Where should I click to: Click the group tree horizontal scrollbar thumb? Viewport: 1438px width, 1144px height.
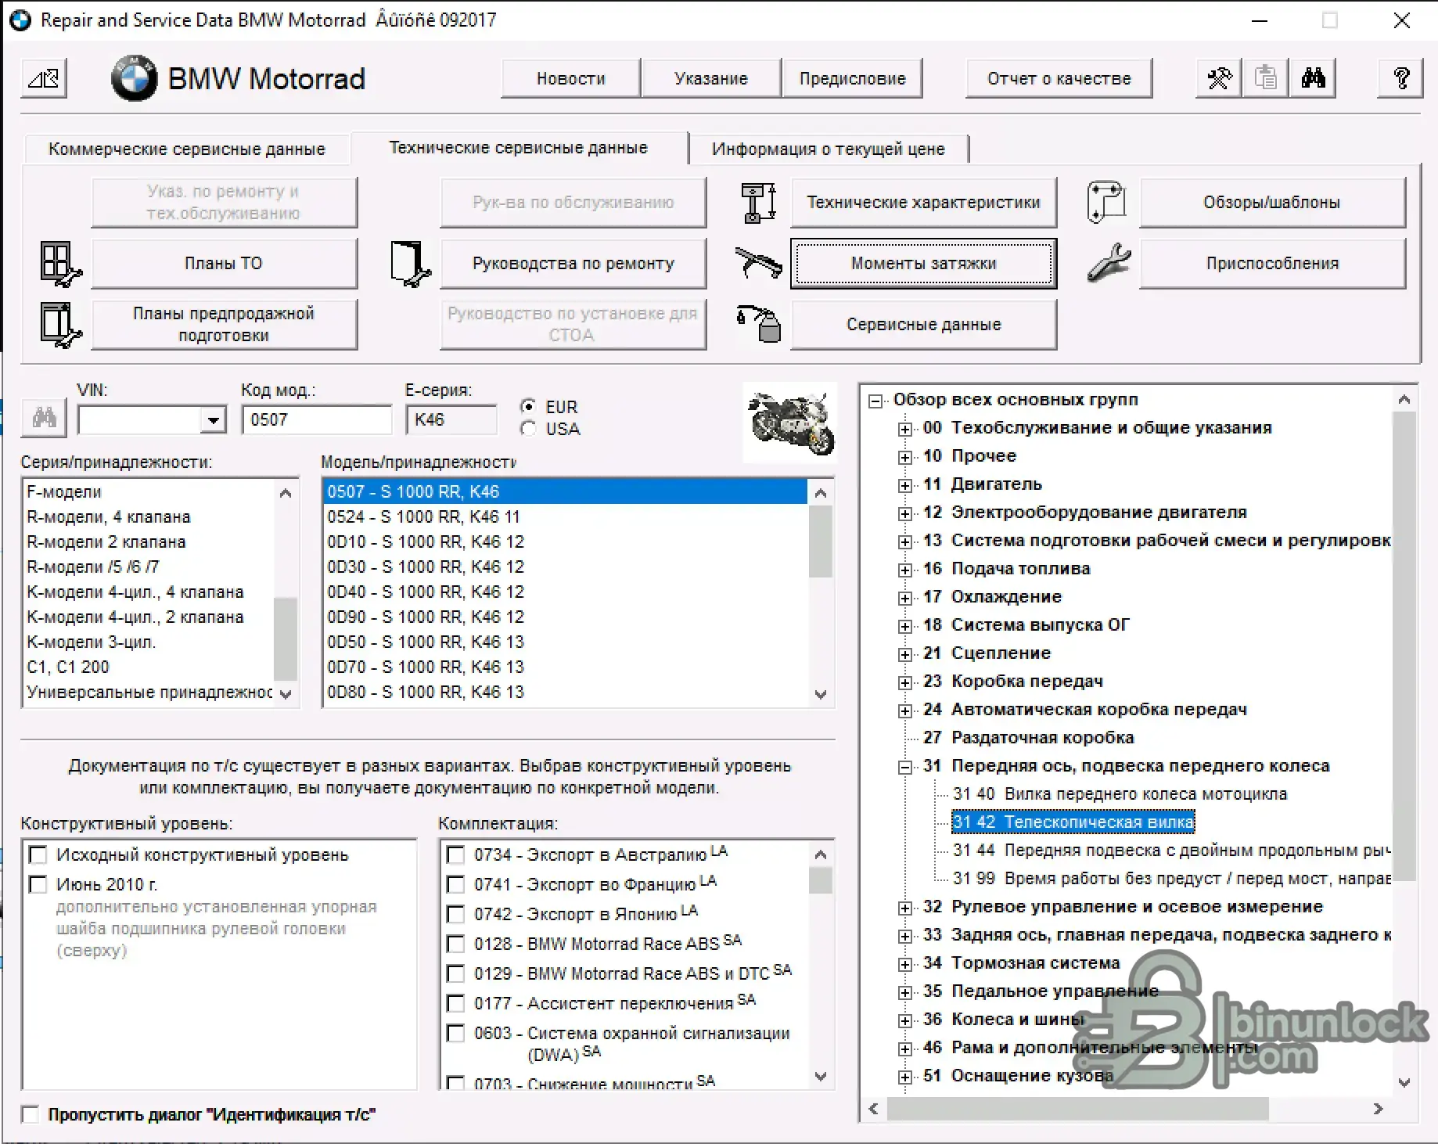1077,1108
